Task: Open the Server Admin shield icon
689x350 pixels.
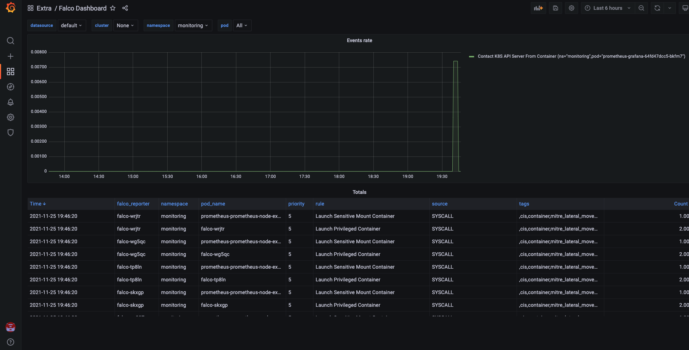Action: [x=11, y=133]
